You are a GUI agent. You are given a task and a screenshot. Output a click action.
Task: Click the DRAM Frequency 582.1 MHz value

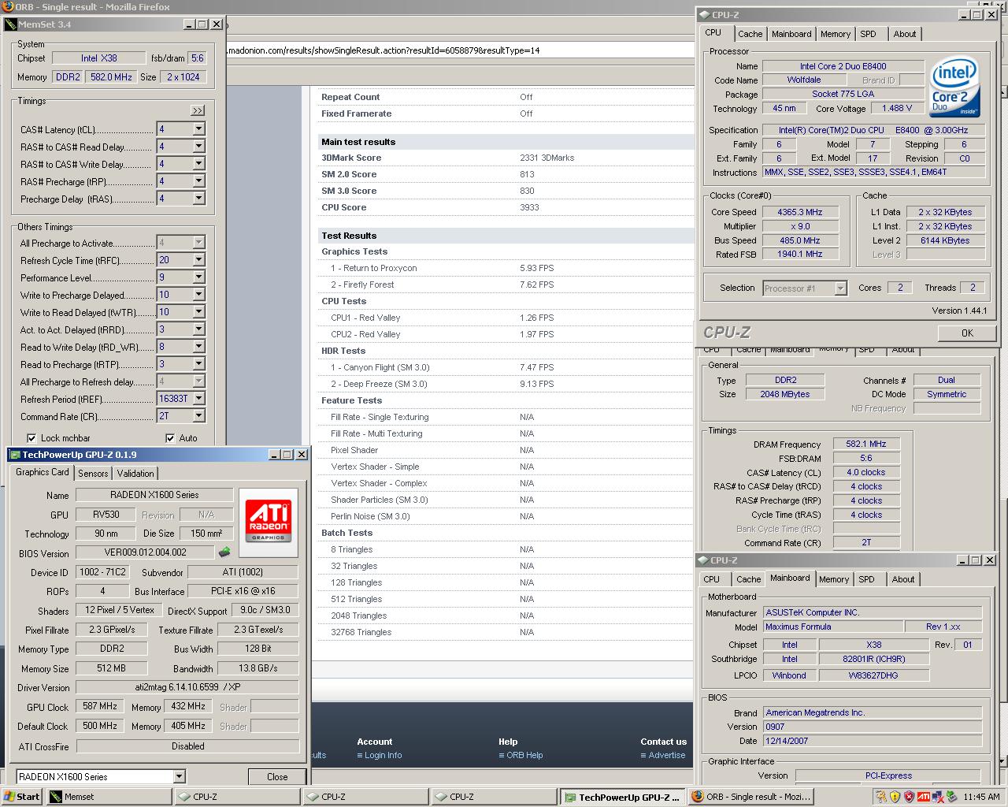coord(866,444)
